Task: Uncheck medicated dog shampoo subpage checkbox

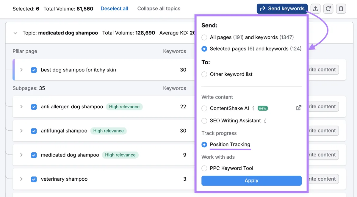Action: pos(34,155)
